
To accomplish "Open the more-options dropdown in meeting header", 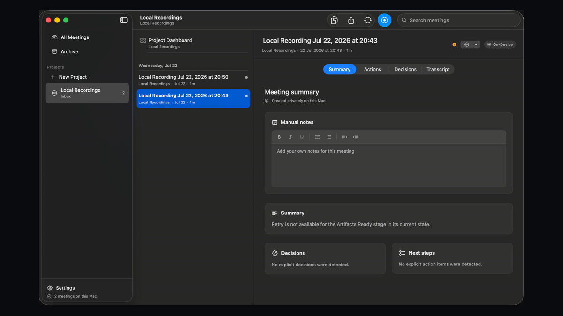I will pyautogui.click(x=470, y=44).
